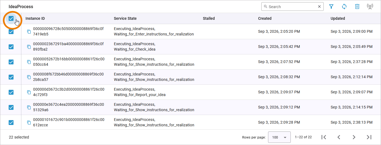Copy instance ID ending in 2b8ca57
The height and width of the screenshot is (145, 381).
point(29,77)
